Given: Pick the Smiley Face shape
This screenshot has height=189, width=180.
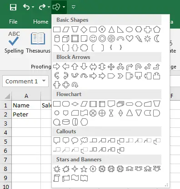Looking at the screenshot, I should 93,39.
